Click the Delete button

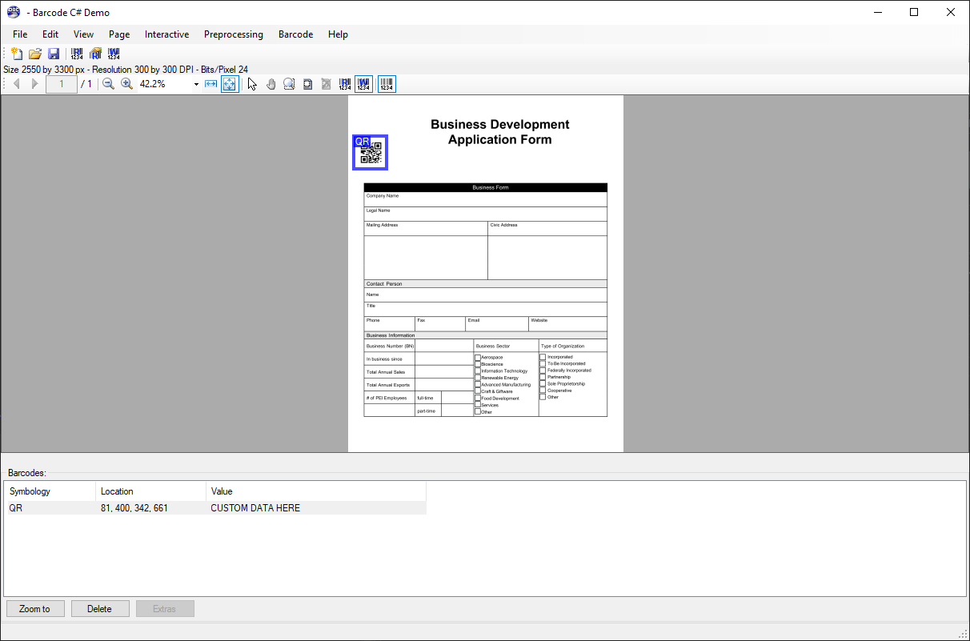tap(99, 609)
